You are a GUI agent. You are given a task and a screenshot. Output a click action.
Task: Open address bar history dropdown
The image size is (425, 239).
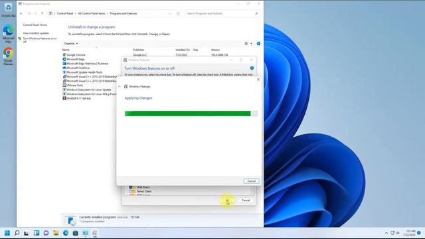(170, 13)
